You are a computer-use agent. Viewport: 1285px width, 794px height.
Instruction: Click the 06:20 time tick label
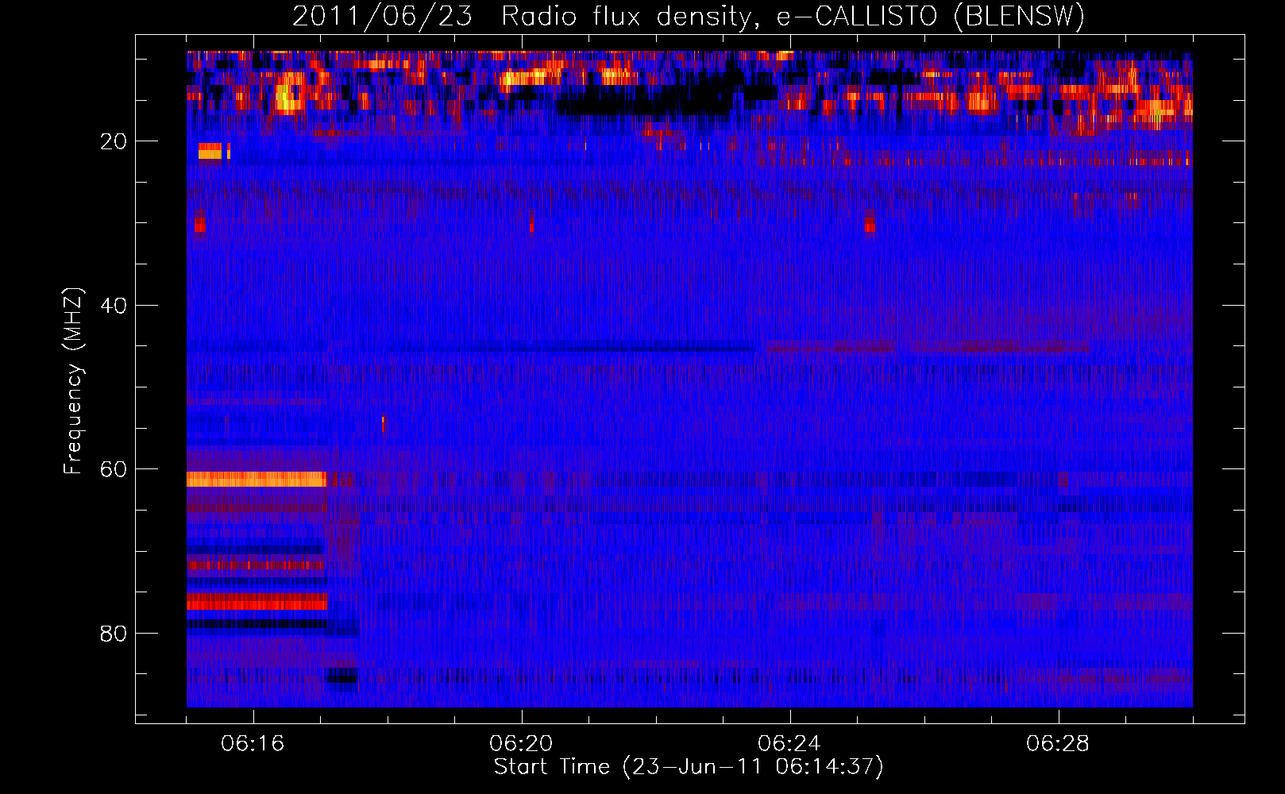pos(521,744)
